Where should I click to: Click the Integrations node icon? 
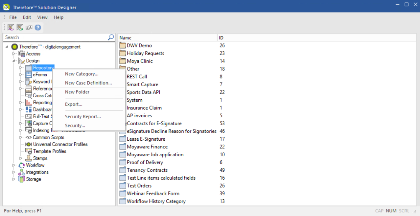pyautogui.click(x=22, y=172)
